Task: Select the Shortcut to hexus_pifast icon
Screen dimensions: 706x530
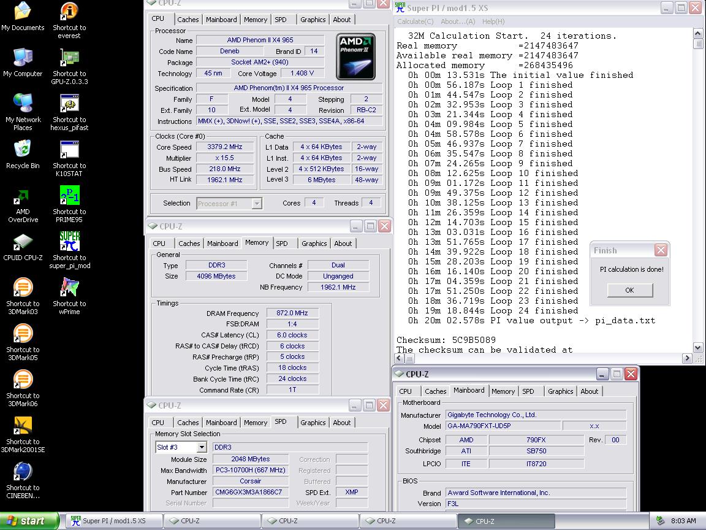Action: 69,112
